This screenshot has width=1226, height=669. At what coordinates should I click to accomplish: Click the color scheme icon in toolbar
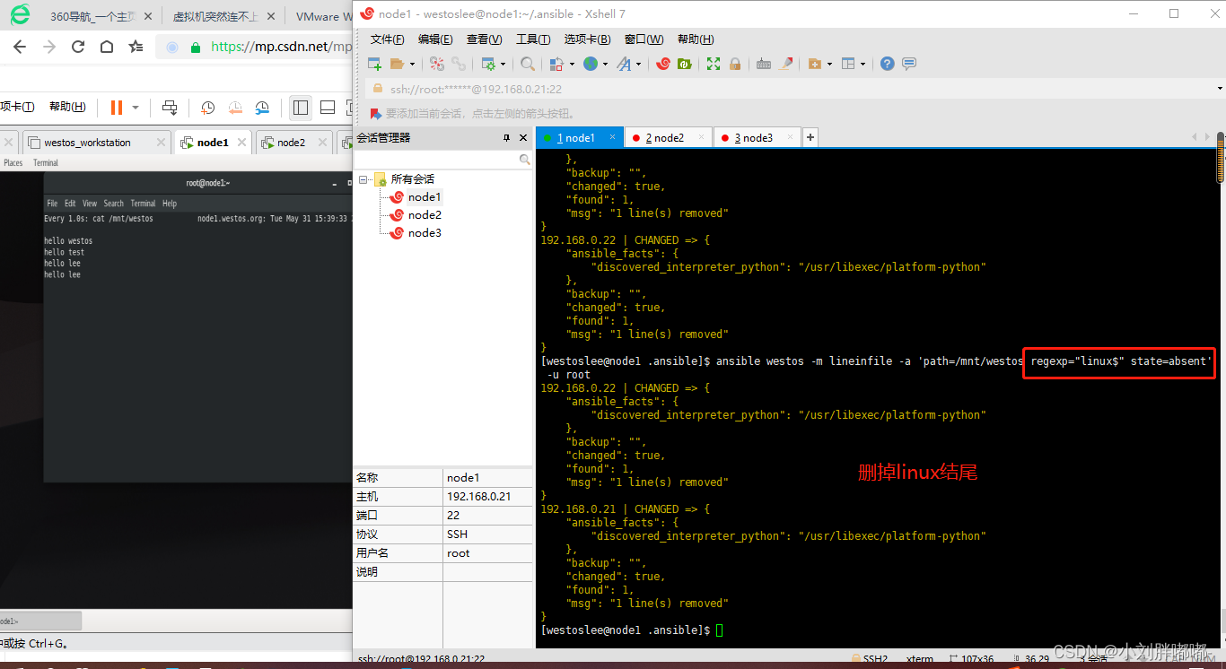click(556, 64)
